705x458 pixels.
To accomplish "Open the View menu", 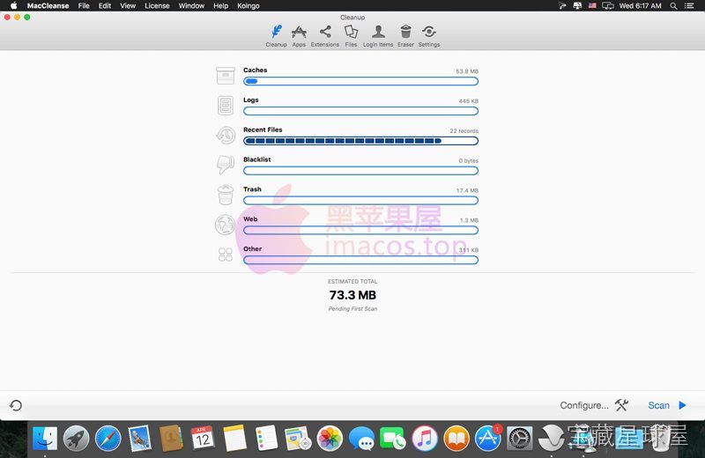I will (x=128, y=6).
